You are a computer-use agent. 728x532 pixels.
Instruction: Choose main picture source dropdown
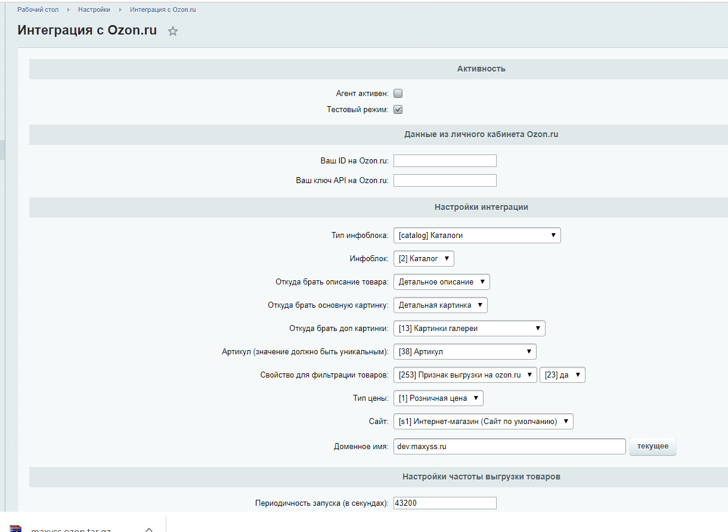(440, 305)
